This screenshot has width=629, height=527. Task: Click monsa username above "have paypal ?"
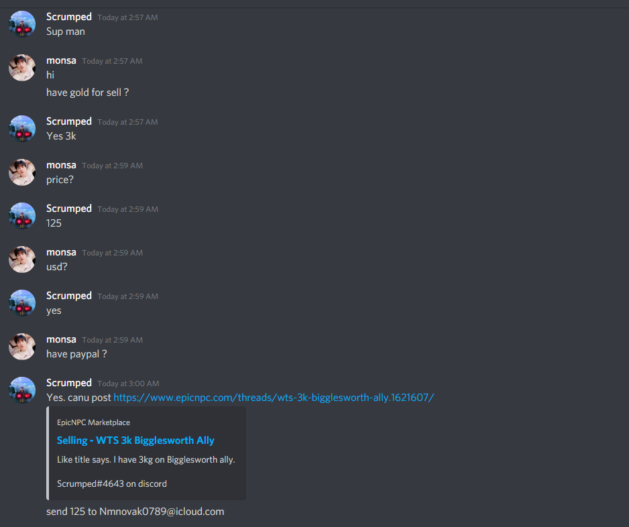tap(61, 339)
